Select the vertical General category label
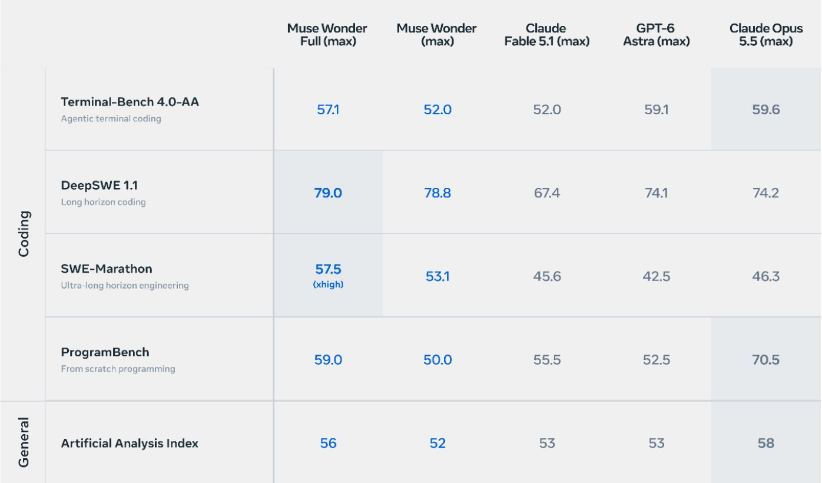The image size is (822, 483). coord(24,442)
